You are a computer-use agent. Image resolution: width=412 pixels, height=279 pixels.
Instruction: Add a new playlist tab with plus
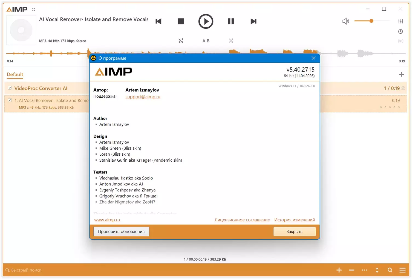pyautogui.click(x=402, y=74)
